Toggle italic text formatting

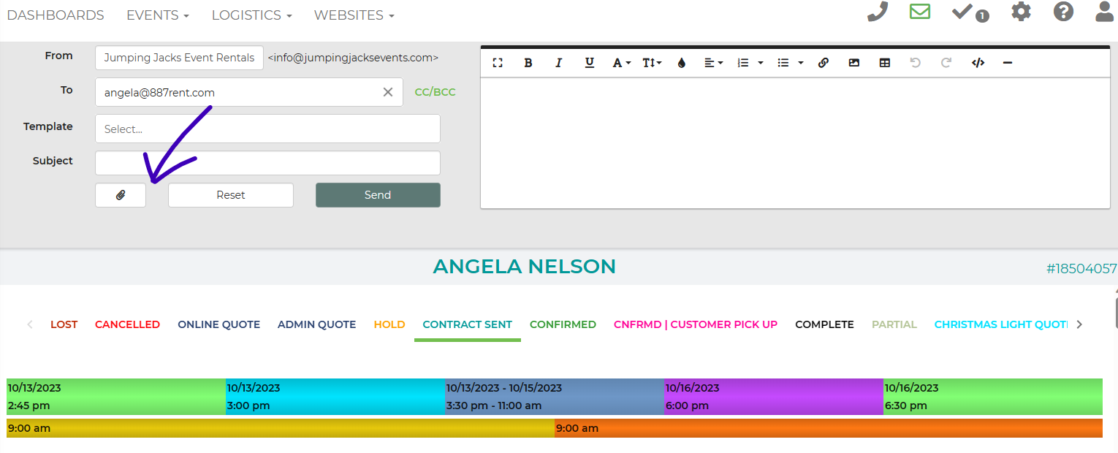(x=559, y=63)
